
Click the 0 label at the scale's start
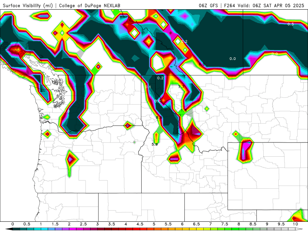click(x=13, y=224)
